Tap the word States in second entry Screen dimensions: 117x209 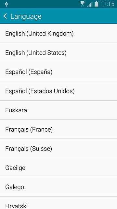pyautogui.click(x=56, y=53)
